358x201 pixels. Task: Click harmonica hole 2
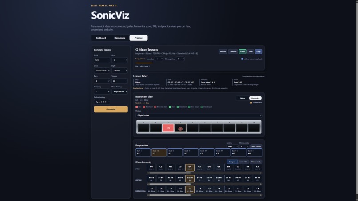[156, 128]
